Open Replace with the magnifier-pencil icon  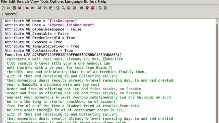point(74,8)
